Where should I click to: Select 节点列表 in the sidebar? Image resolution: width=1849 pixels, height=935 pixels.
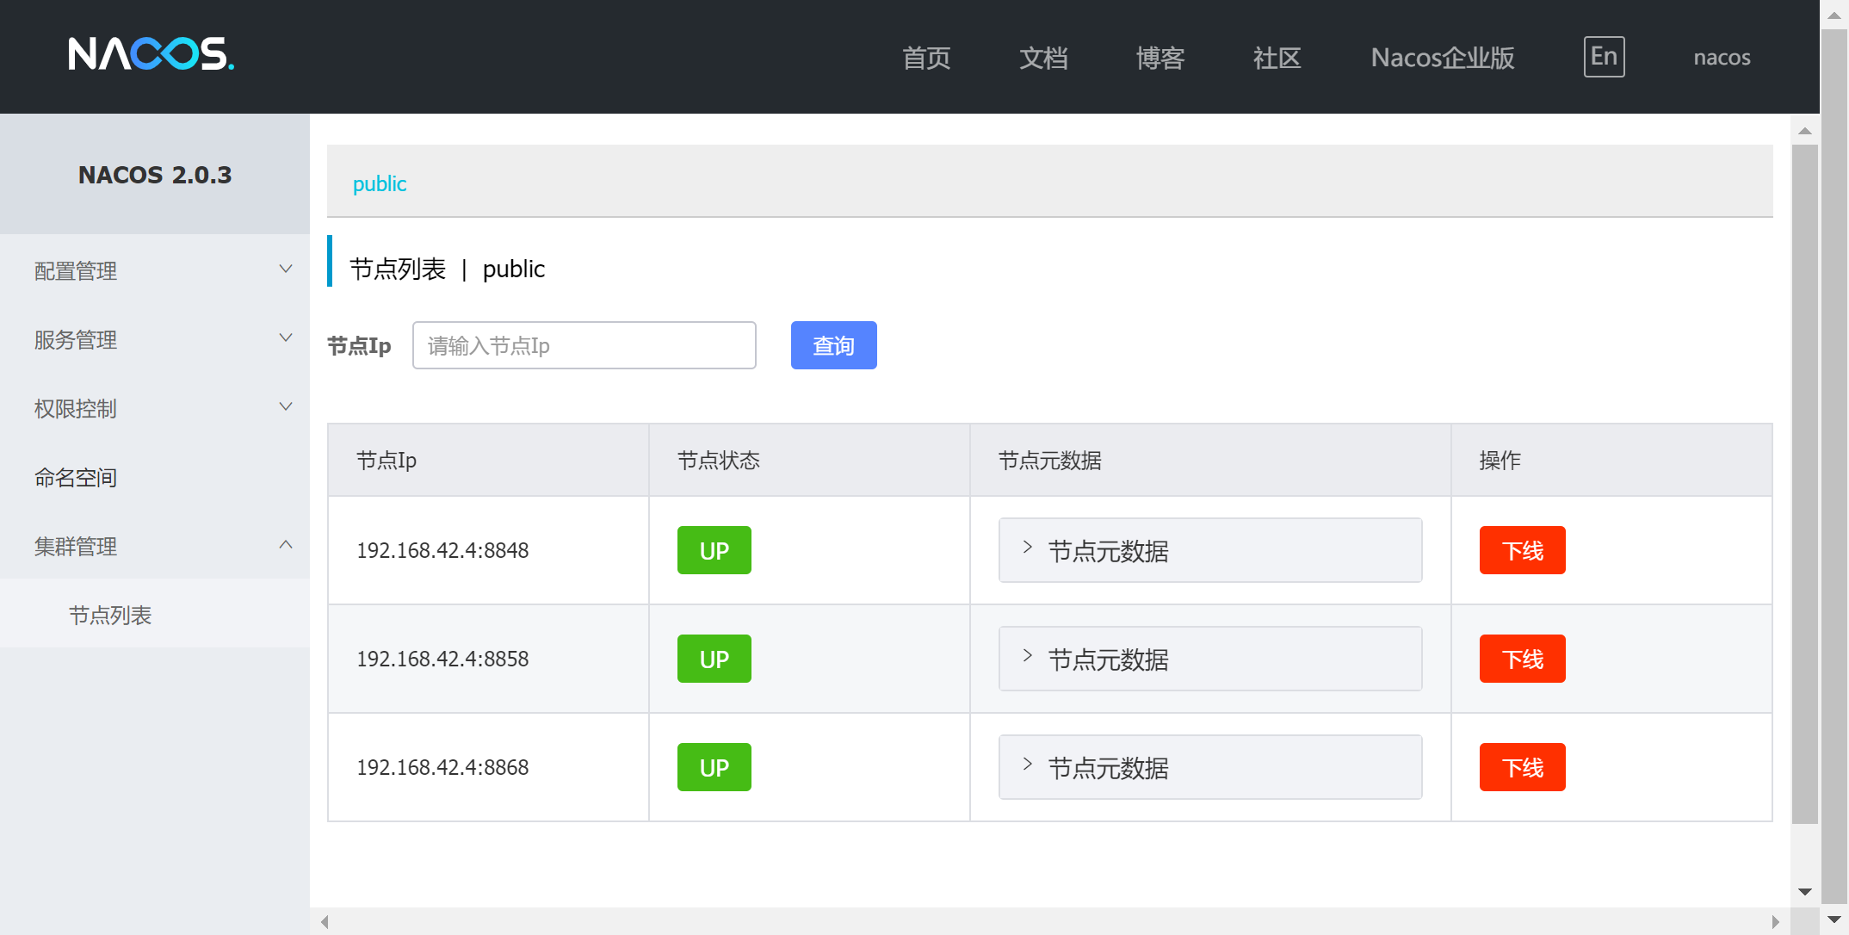tap(155, 614)
